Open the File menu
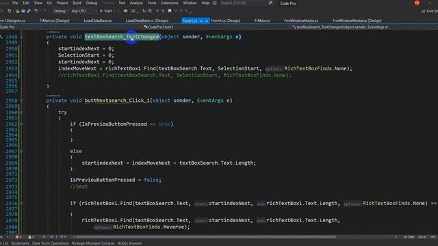The height and width of the screenshot is (246, 438). tap(15, 3)
